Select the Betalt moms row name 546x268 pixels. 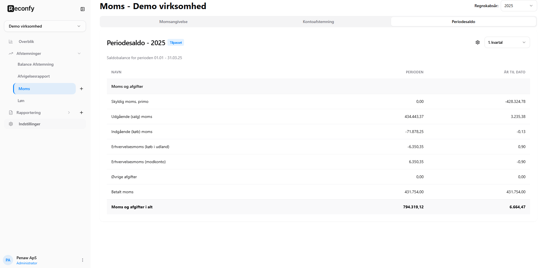[x=122, y=192]
